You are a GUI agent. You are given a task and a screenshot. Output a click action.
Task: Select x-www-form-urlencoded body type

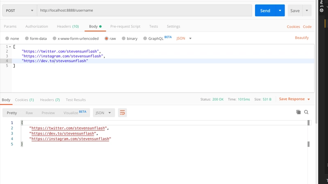(55, 39)
